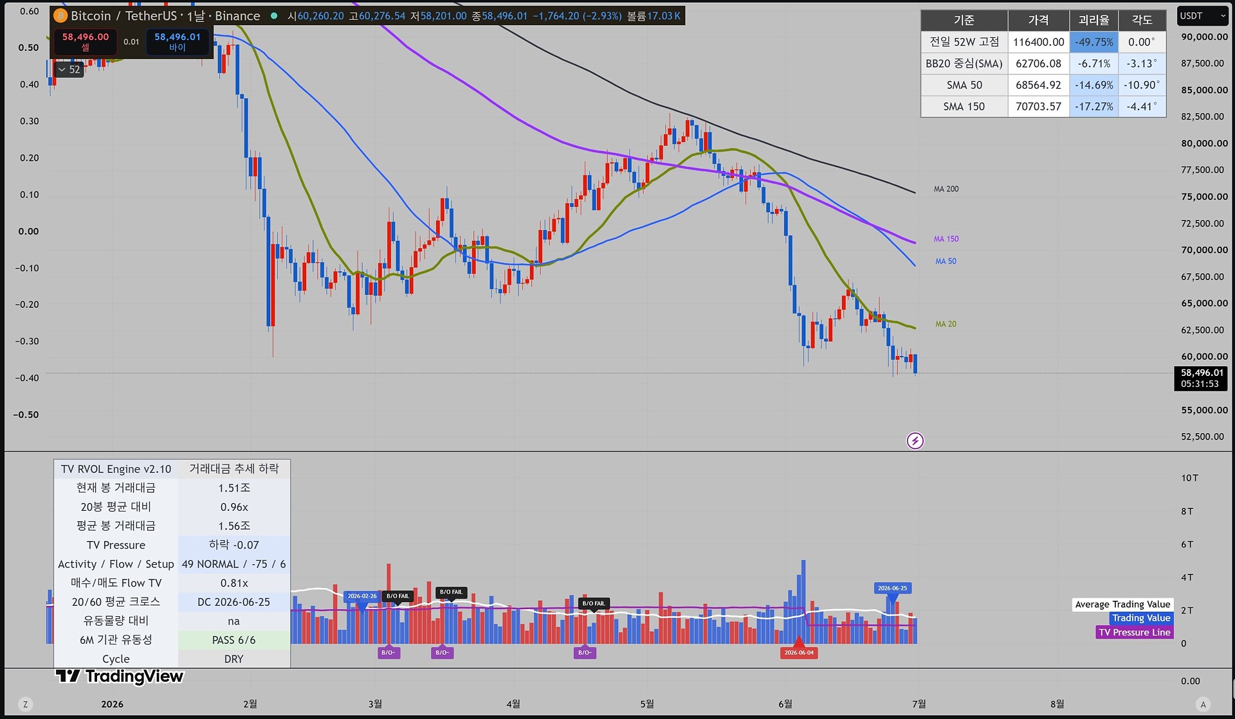Click the red 58,496.00 sell button
Viewport: 1235px width, 719px height.
pyautogui.click(x=85, y=42)
